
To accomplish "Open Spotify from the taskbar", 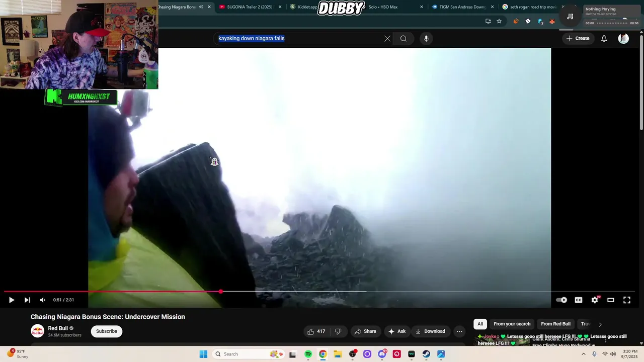I will click(x=308, y=354).
